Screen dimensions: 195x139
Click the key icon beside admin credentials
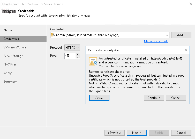click(x=53, y=35)
